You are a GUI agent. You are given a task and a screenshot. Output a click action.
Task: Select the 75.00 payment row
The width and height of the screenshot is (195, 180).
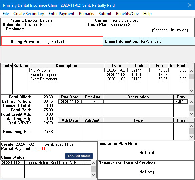(123, 102)
